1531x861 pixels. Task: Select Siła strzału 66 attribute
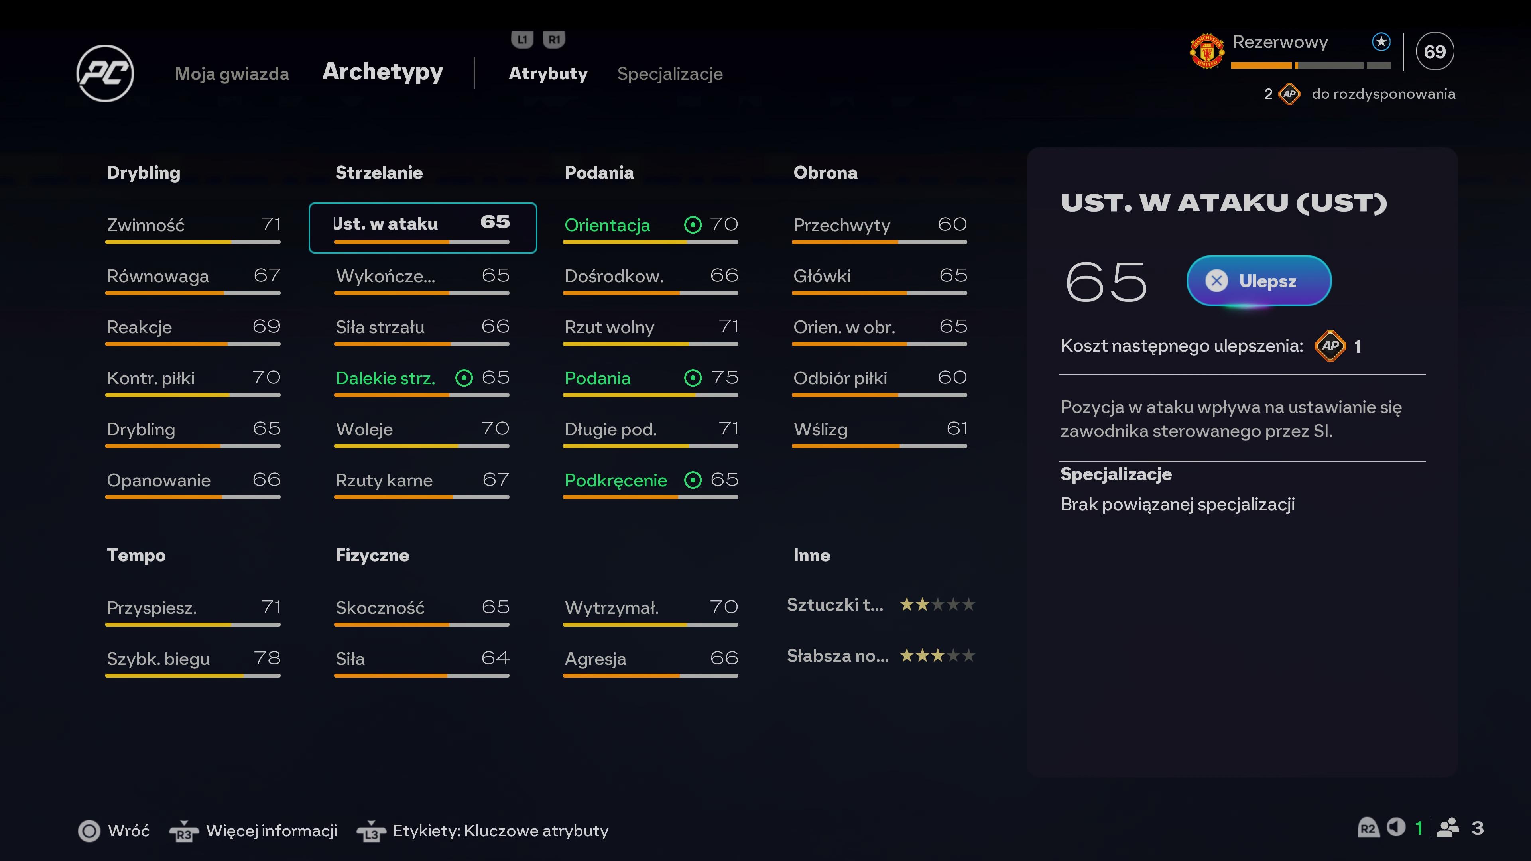422,331
